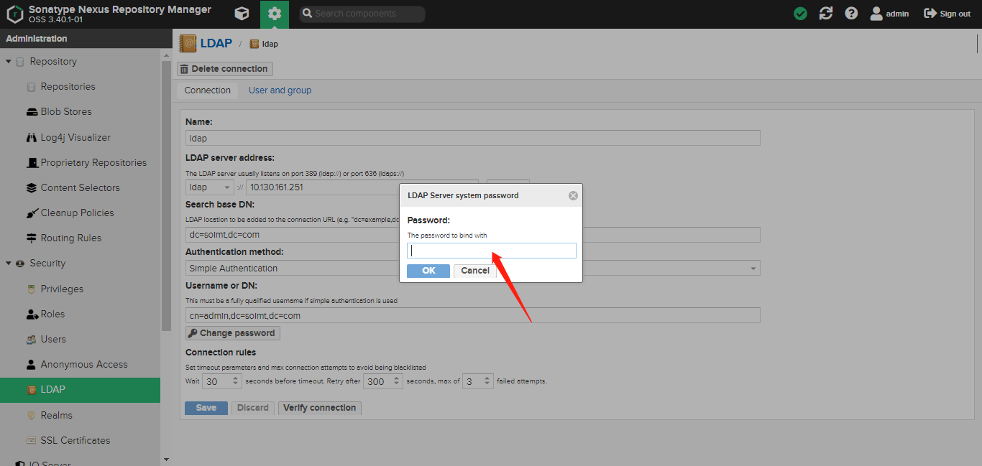982x466 pixels.
Task: Click Cancel in the password dialog
Action: tap(474, 271)
